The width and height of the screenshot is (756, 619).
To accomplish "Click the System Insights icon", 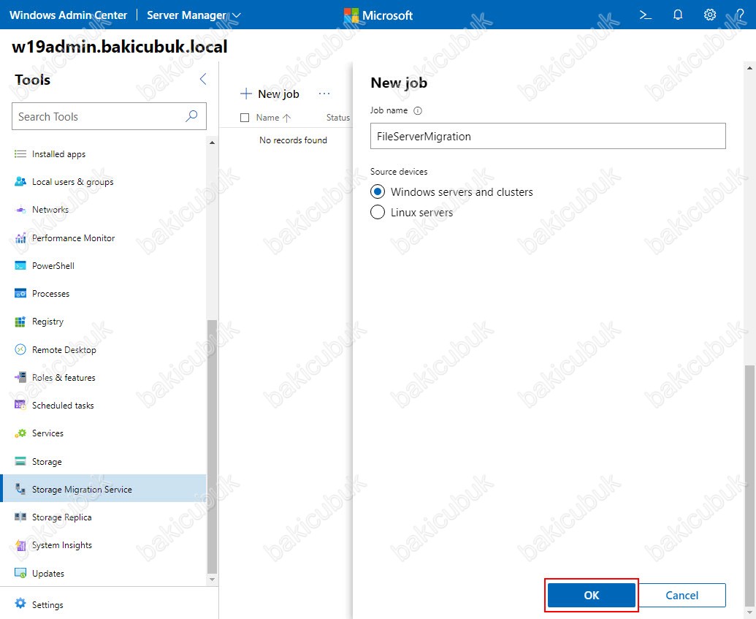I will pos(20,545).
